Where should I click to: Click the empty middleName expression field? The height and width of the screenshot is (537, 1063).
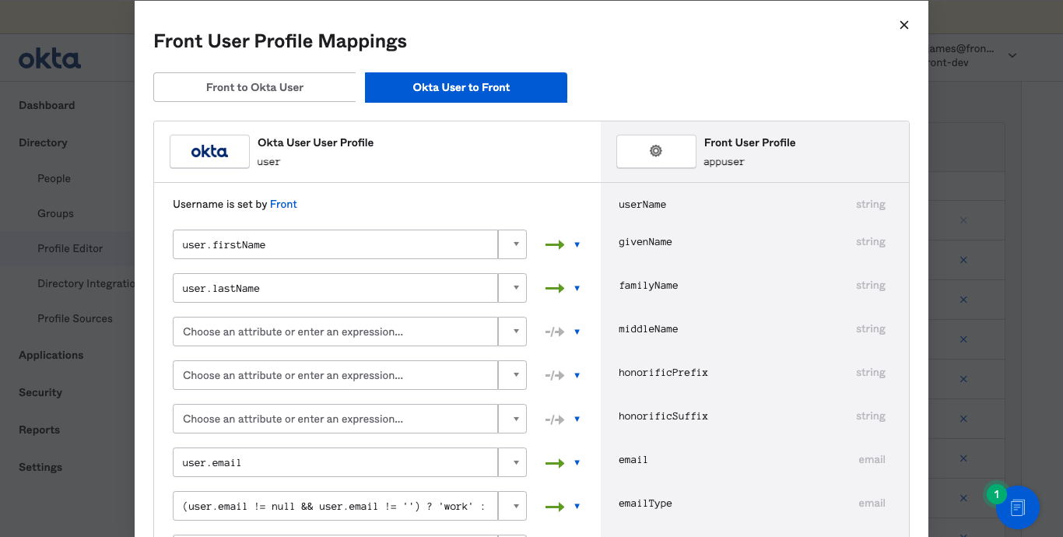point(335,332)
